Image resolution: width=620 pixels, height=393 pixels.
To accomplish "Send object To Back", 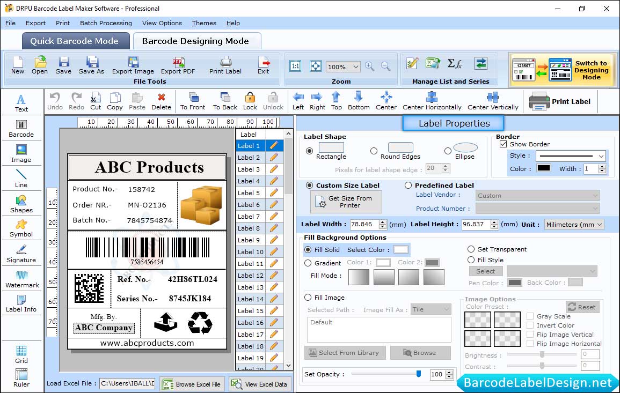I will coord(225,101).
